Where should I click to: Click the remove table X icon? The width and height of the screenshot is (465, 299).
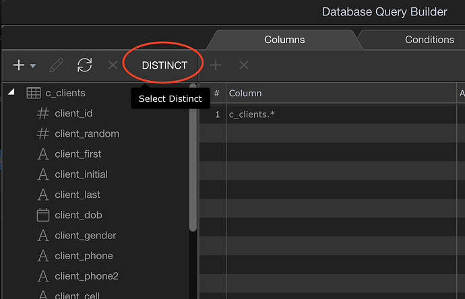point(113,65)
